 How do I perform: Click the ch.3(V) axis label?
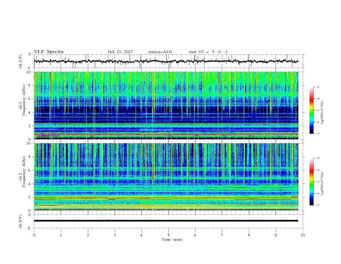tap(21, 220)
